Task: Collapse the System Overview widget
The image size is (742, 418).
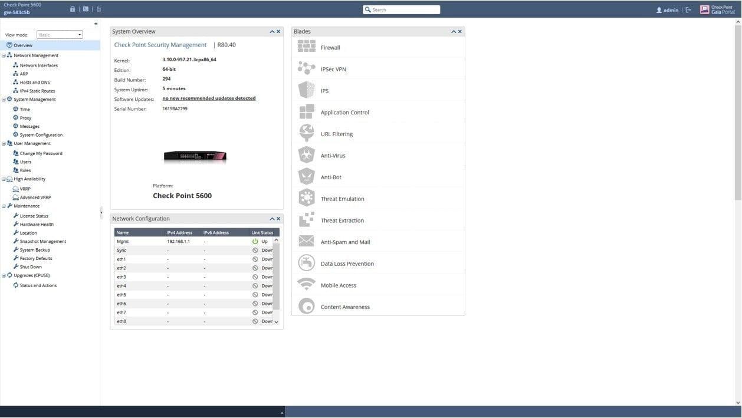Action: (272, 31)
